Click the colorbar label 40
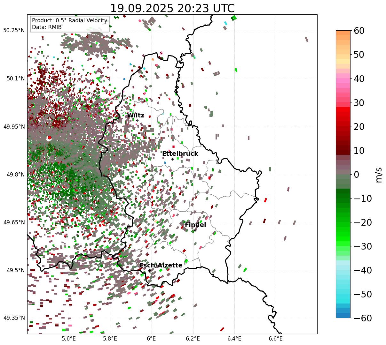Viewport: 386px width, 345px height. tap(358, 79)
